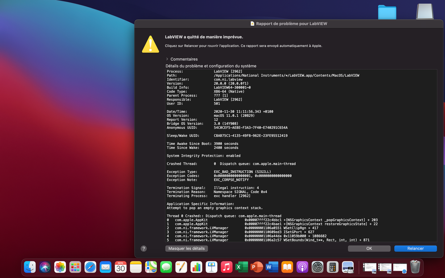This screenshot has height=278, width=445.
Task: Click code type "X86-64 (Native)"
Action: 229,91
